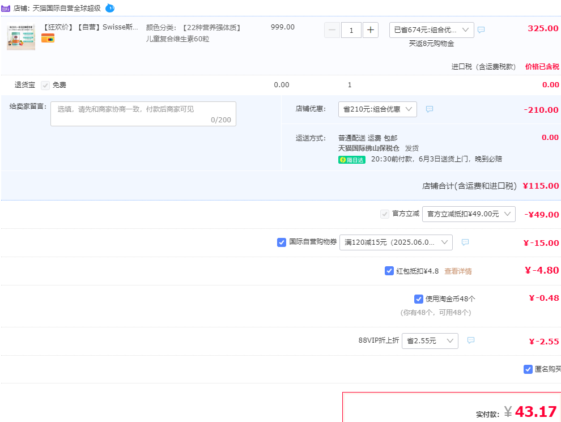Click the comment icon beside the 88VIP dropdown

(x=471, y=340)
